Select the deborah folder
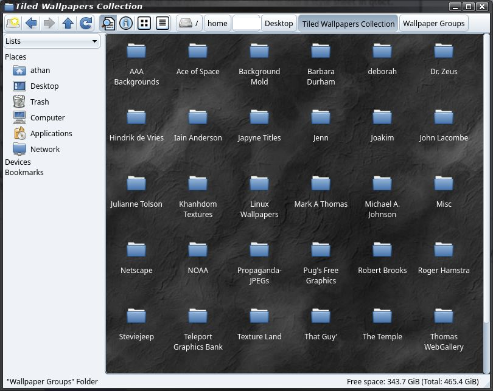Image resolution: width=493 pixels, height=391 pixels. [382, 59]
